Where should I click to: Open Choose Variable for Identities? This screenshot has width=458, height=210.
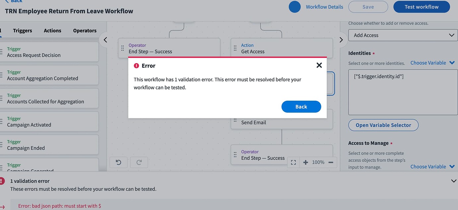coord(432,62)
